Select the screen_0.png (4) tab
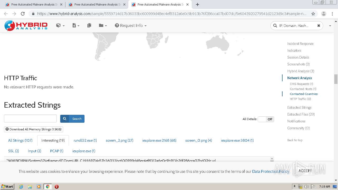Image resolution: width=338 pixels, height=190 pixels. tap(199, 140)
